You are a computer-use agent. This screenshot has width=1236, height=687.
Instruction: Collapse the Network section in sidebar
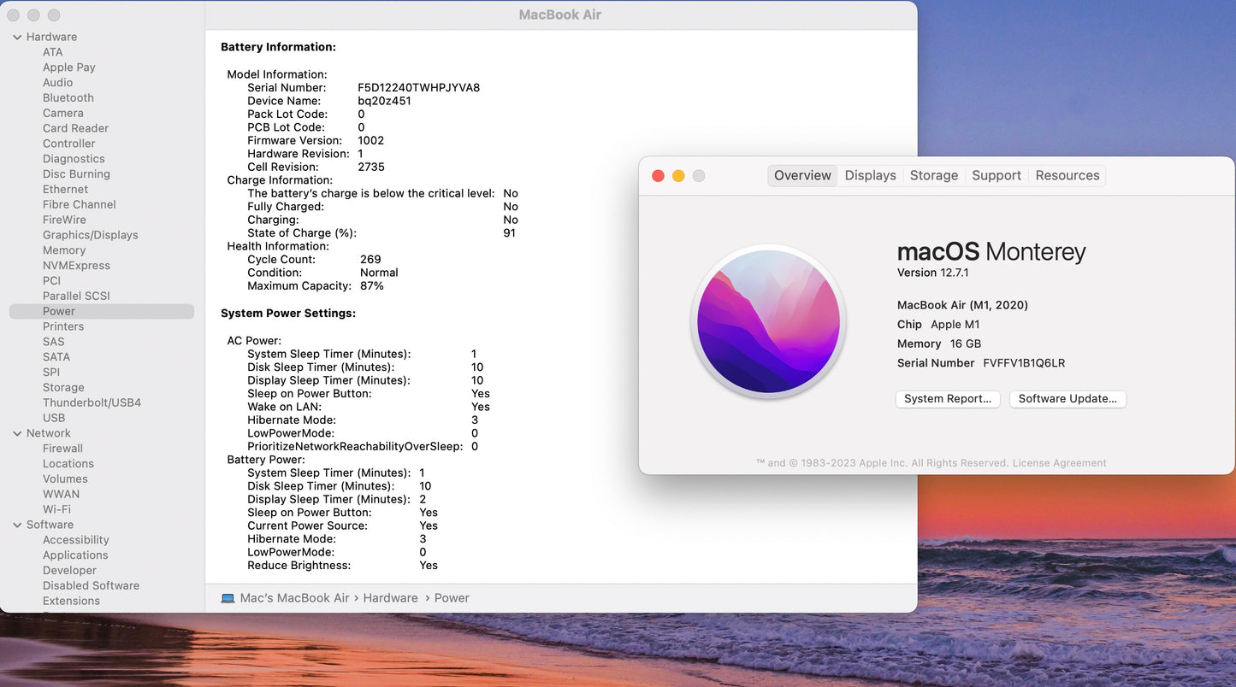(17, 433)
